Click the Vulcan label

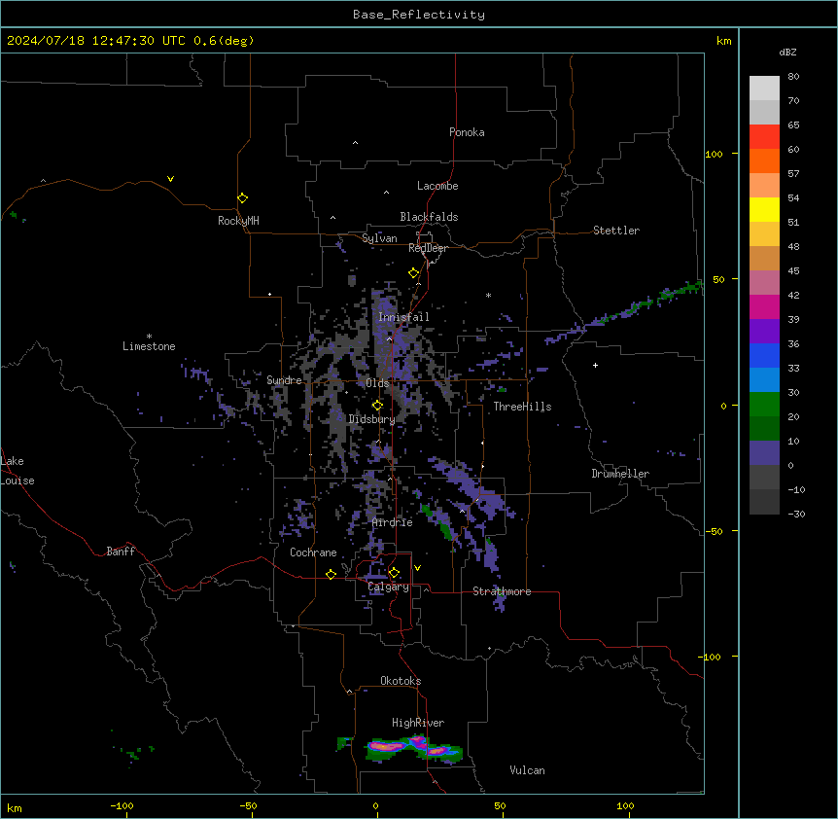[x=528, y=770]
